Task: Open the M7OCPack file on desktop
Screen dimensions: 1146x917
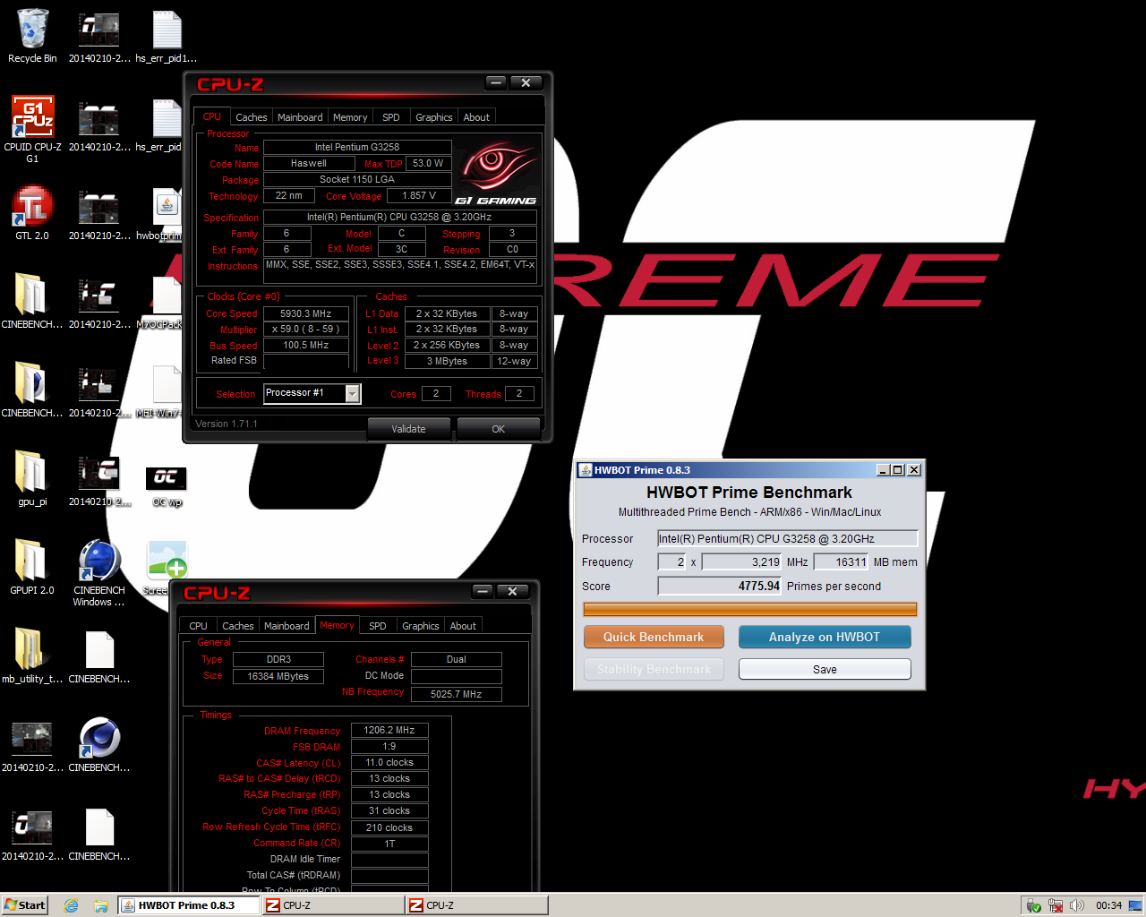Action: click(x=167, y=303)
